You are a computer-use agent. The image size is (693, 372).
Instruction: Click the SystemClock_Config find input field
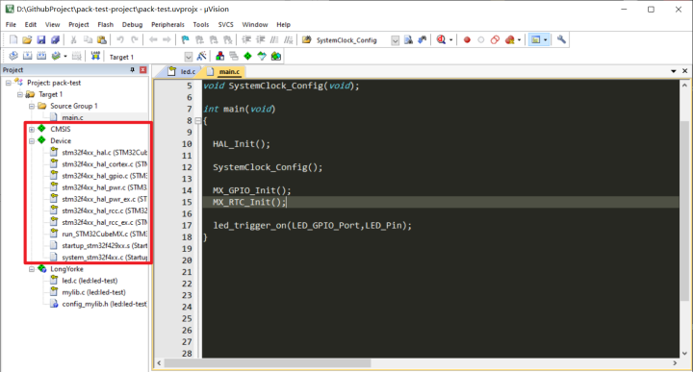point(352,40)
